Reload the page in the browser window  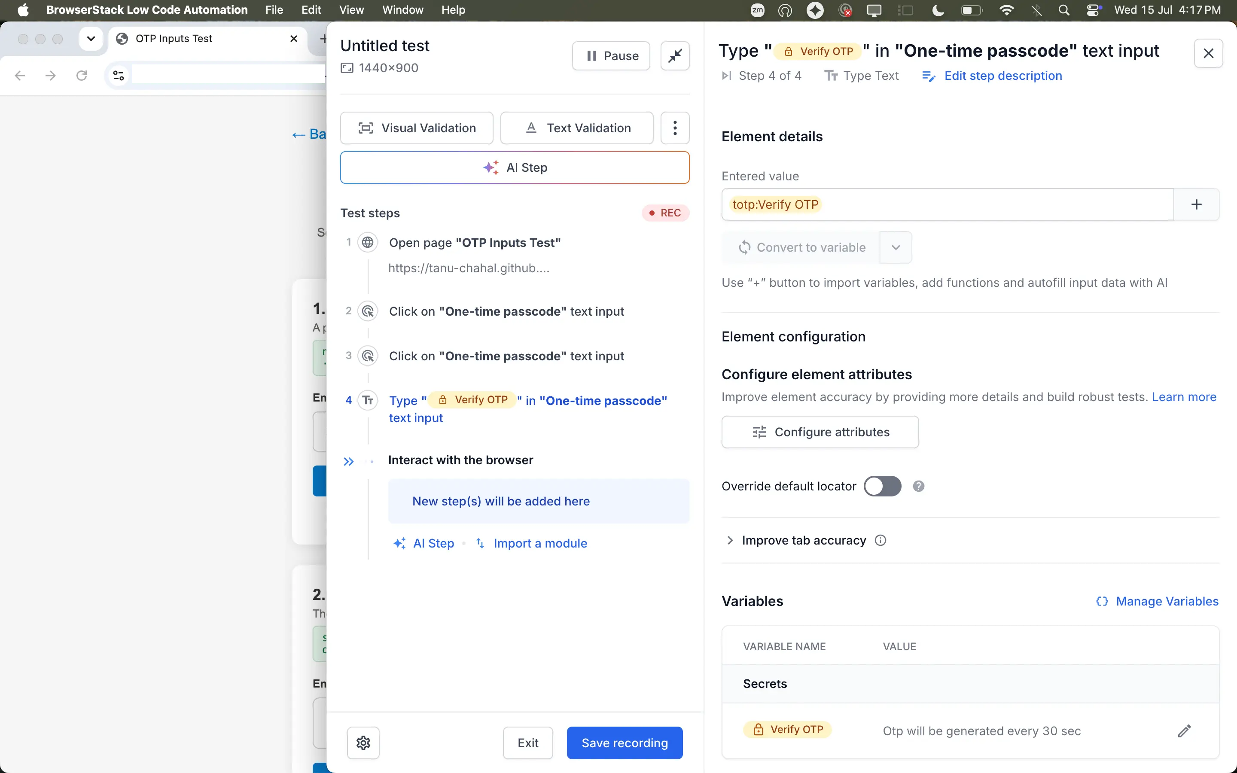point(81,76)
